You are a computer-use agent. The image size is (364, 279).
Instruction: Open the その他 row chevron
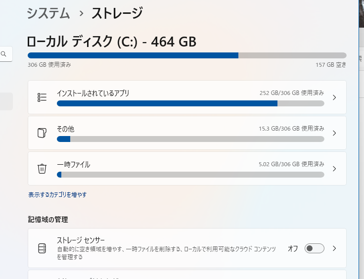point(334,133)
